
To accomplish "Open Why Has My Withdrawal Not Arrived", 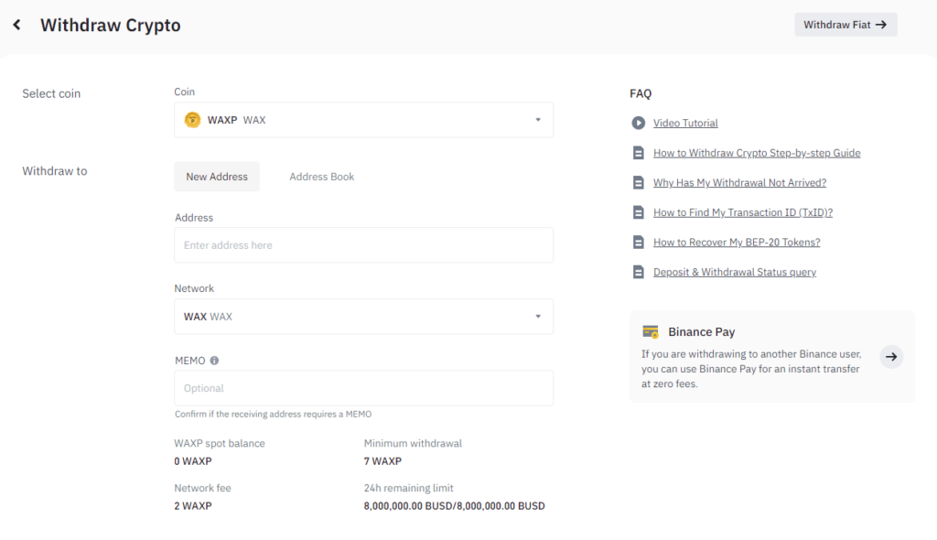I will [739, 182].
